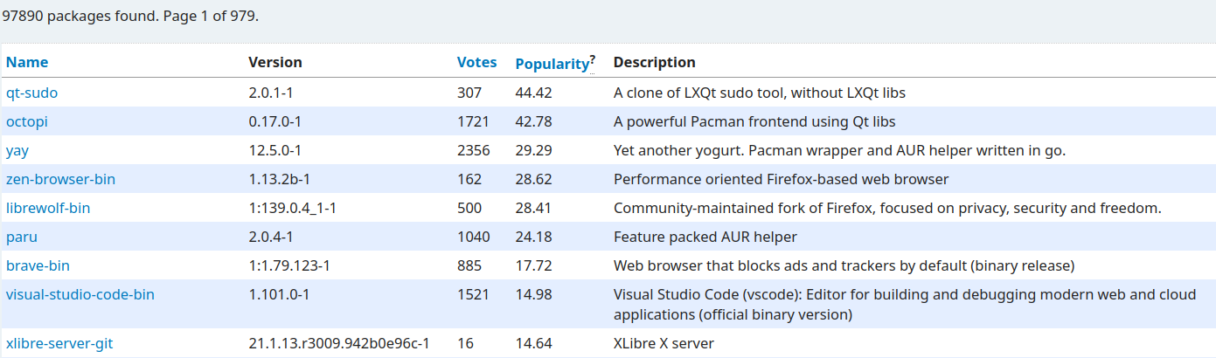Open the paru AUR helper page
Viewport: 1216px width, 358px height.
(21, 237)
